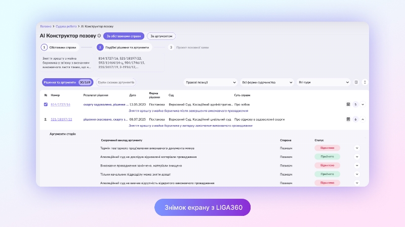The width and height of the screenshot is (405, 227).
Task: Open the Всі суди dropdown
Action: 323,82
